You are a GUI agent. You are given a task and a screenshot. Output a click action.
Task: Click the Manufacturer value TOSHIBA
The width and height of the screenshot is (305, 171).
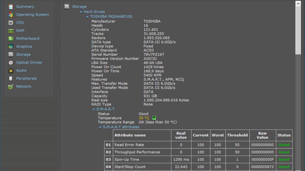pyautogui.click(x=152, y=21)
